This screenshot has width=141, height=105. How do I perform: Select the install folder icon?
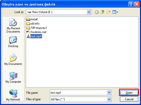28,19
